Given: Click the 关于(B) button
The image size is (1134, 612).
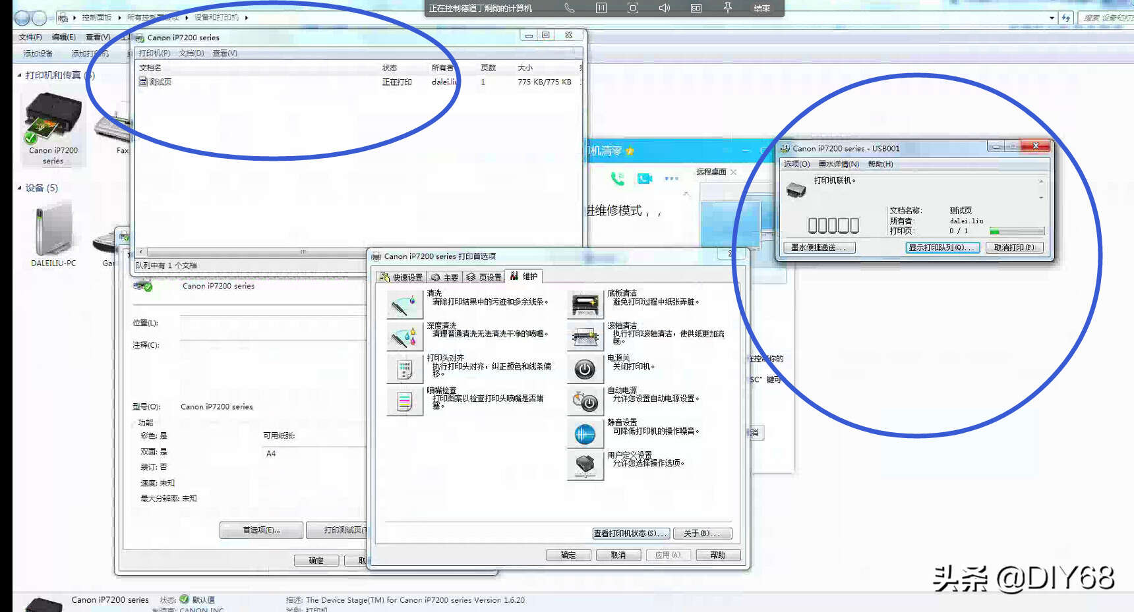Looking at the screenshot, I should point(703,534).
